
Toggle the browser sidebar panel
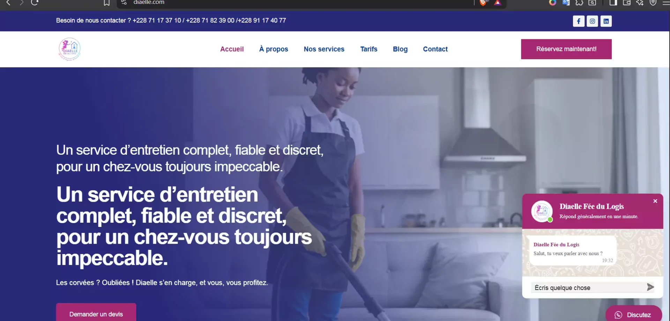point(613,3)
